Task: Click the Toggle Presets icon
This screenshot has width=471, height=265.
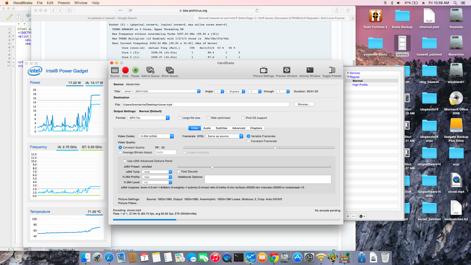Action: click(x=331, y=71)
